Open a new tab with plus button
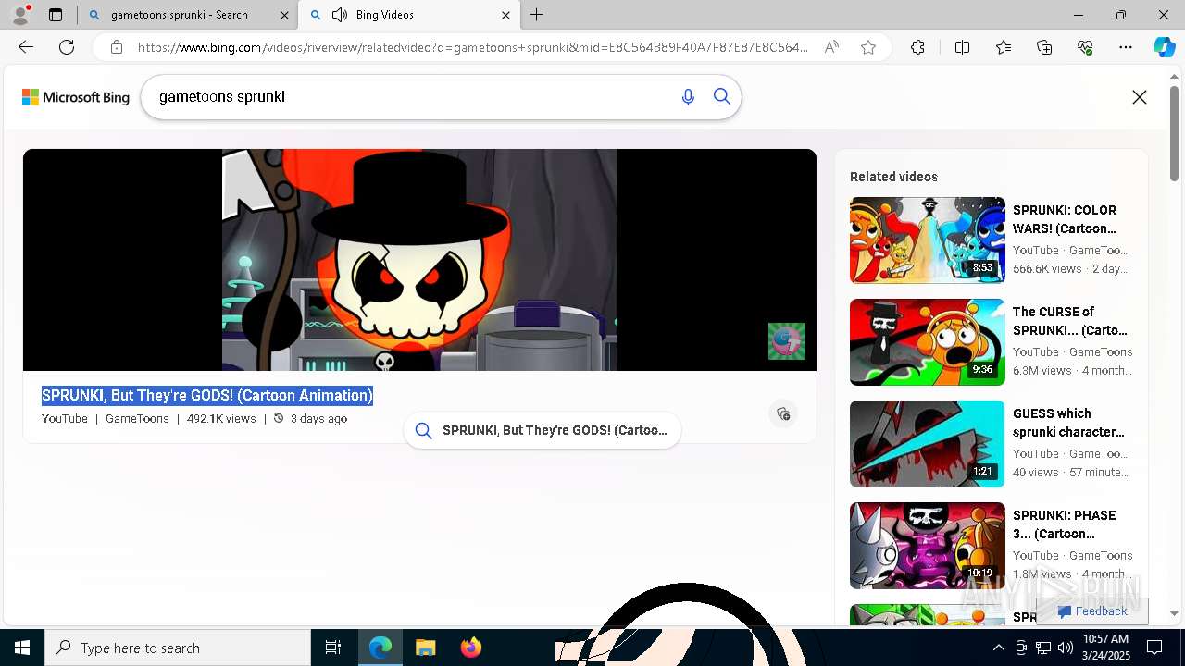Screen dimensions: 1185x666 537,15
